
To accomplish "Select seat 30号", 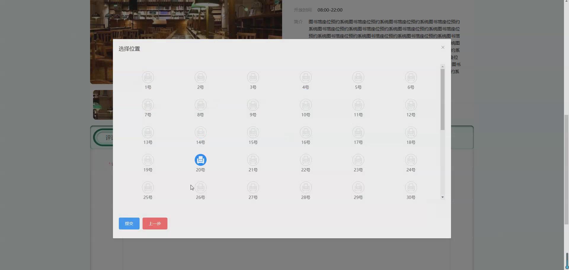I will click(x=410, y=187).
